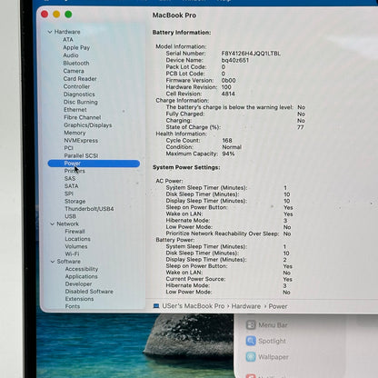Select Apple Pay in the sidebar
The height and width of the screenshot is (378, 378).
(76, 47)
